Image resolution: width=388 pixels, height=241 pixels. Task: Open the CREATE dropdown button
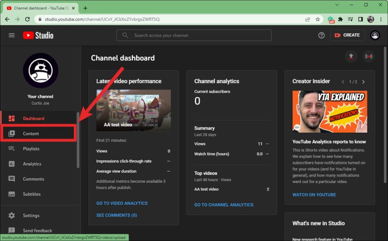(x=347, y=35)
